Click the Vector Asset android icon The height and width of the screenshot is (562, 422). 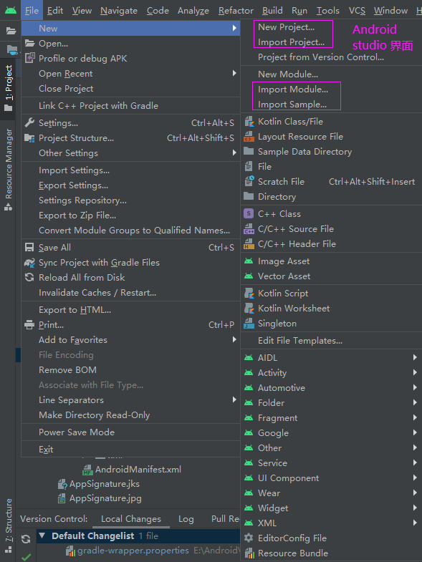(249, 276)
